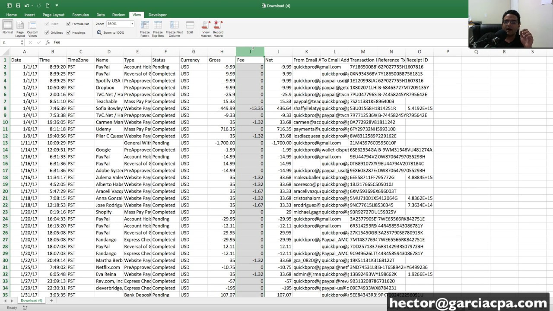Viewport: 553px width, 311px height.
Task: Select all cells via corner triangle
Action: [x=5, y=52]
